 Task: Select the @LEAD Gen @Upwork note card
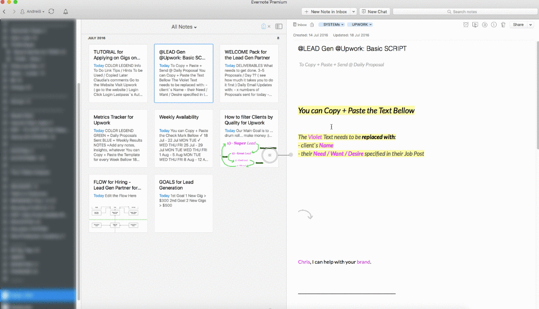183,73
